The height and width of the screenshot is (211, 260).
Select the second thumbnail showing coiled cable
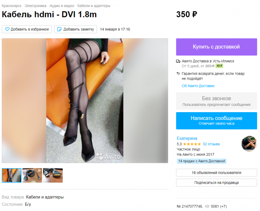click(x=32, y=175)
